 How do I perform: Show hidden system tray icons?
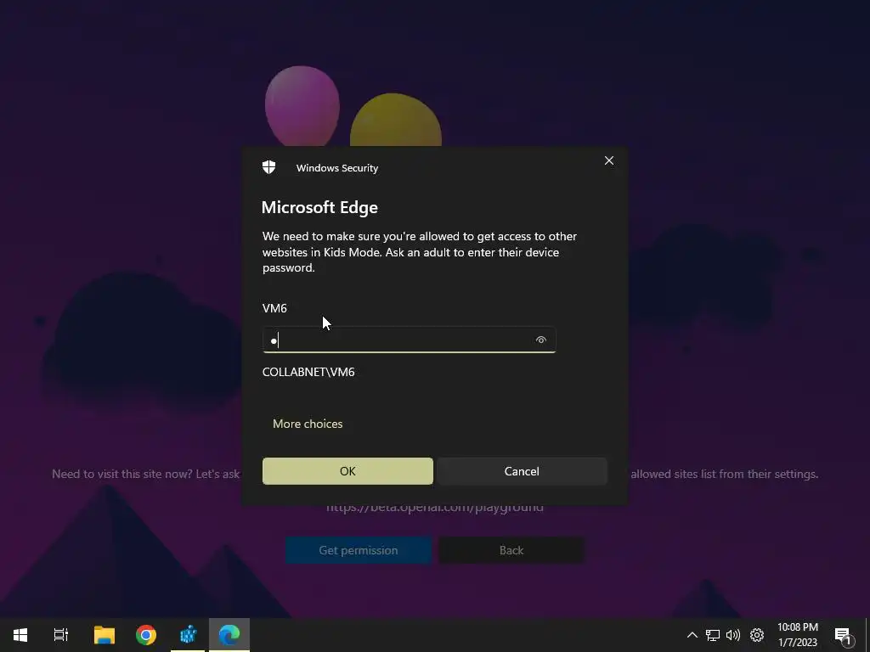tap(692, 635)
